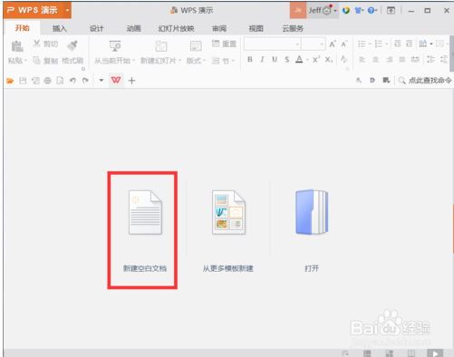Click the ribbon collapse icon in title bar
The height and width of the screenshot is (357, 454).
(x=391, y=11)
